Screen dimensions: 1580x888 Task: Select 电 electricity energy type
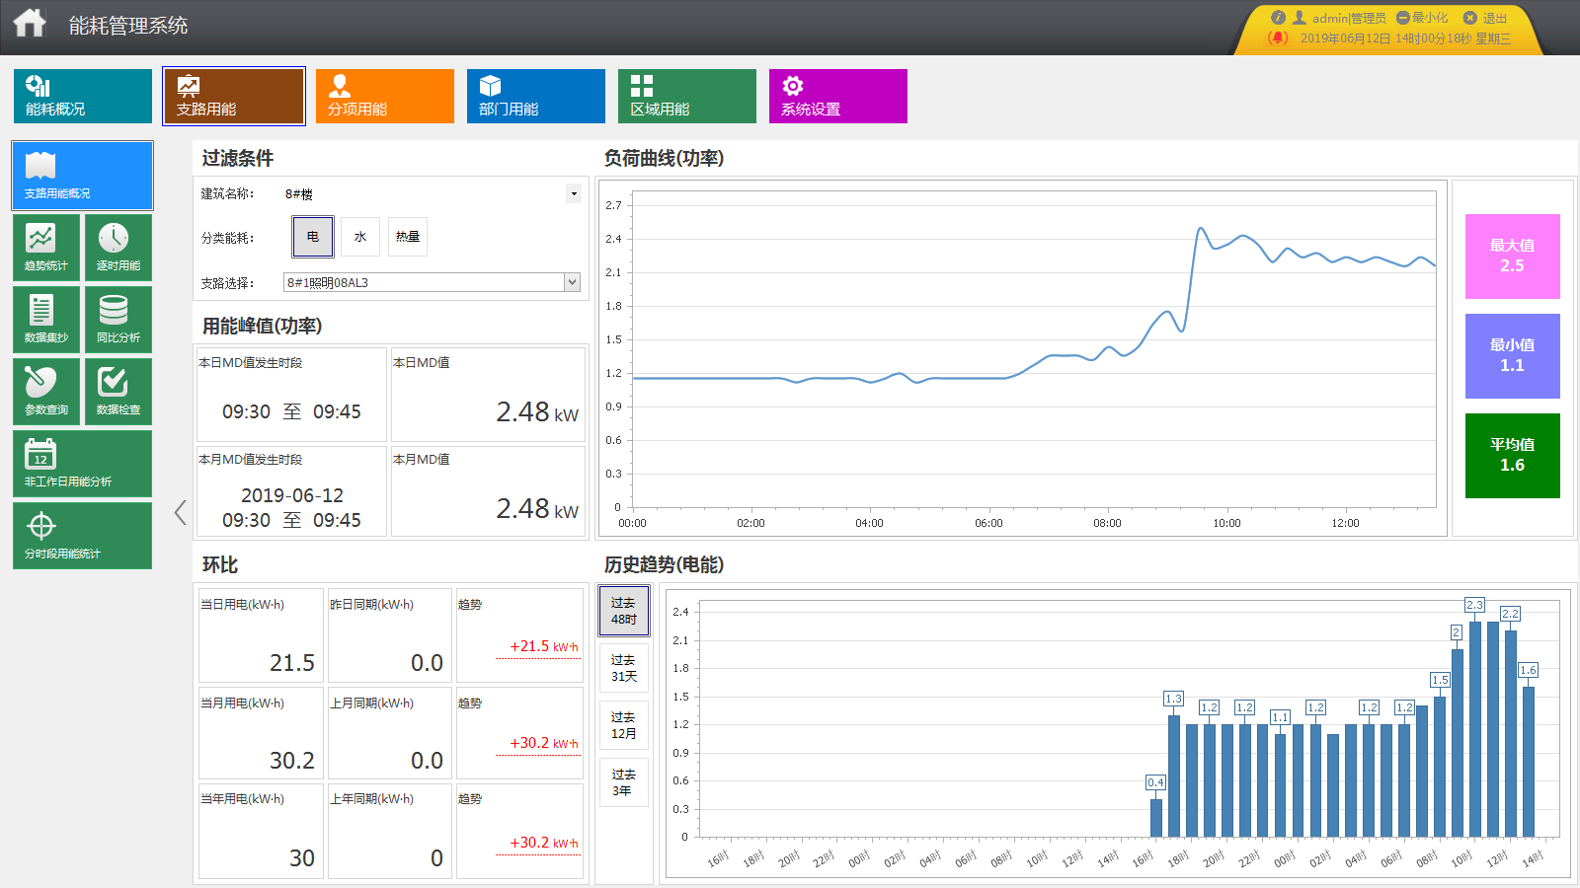[313, 237]
